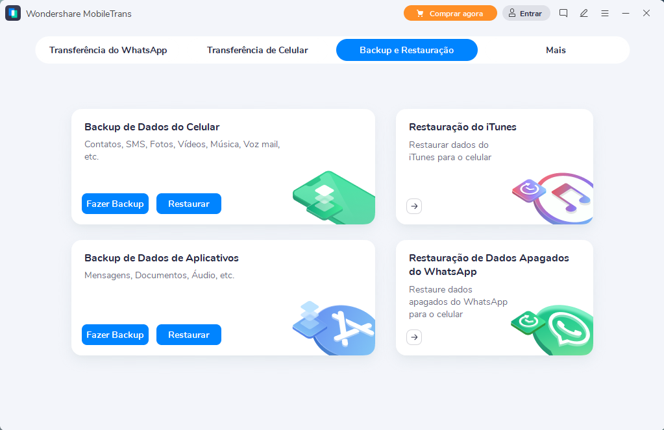Click the 'Restauração do iTunes' heading
664x430 pixels.
click(462, 127)
